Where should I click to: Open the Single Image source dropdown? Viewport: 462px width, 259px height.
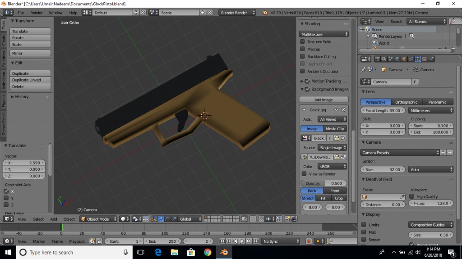point(332,147)
